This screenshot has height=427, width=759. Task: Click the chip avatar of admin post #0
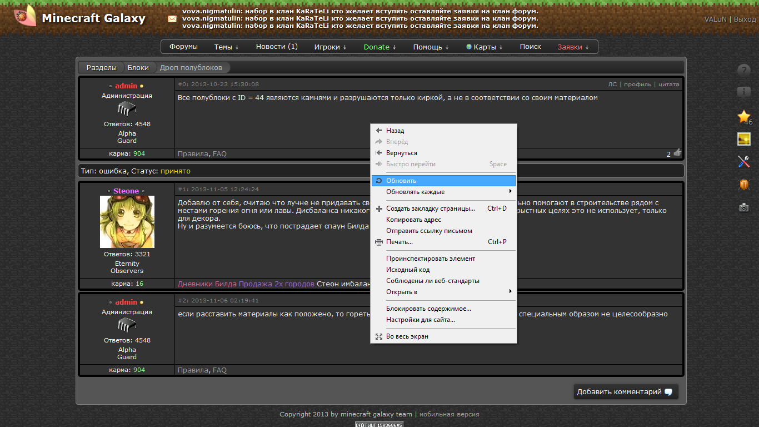coord(127,109)
